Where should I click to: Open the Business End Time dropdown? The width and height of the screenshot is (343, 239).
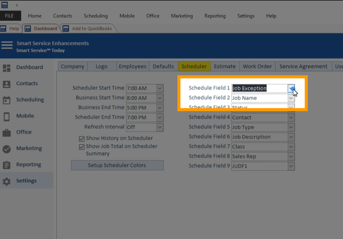click(x=160, y=108)
